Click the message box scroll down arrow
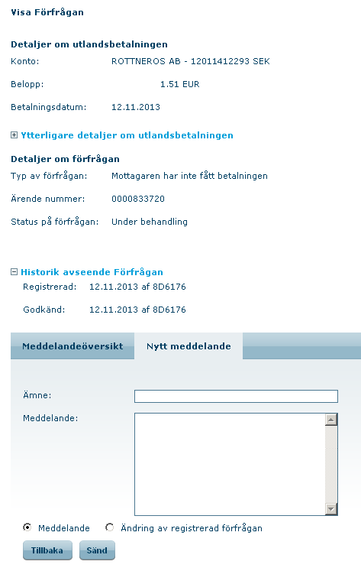Viewport: 361px width, 571px height. tap(330, 509)
